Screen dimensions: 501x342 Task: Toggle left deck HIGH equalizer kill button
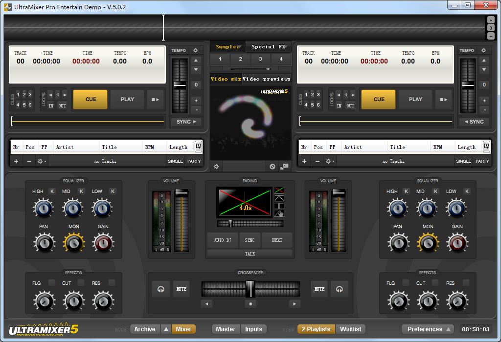[52, 192]
